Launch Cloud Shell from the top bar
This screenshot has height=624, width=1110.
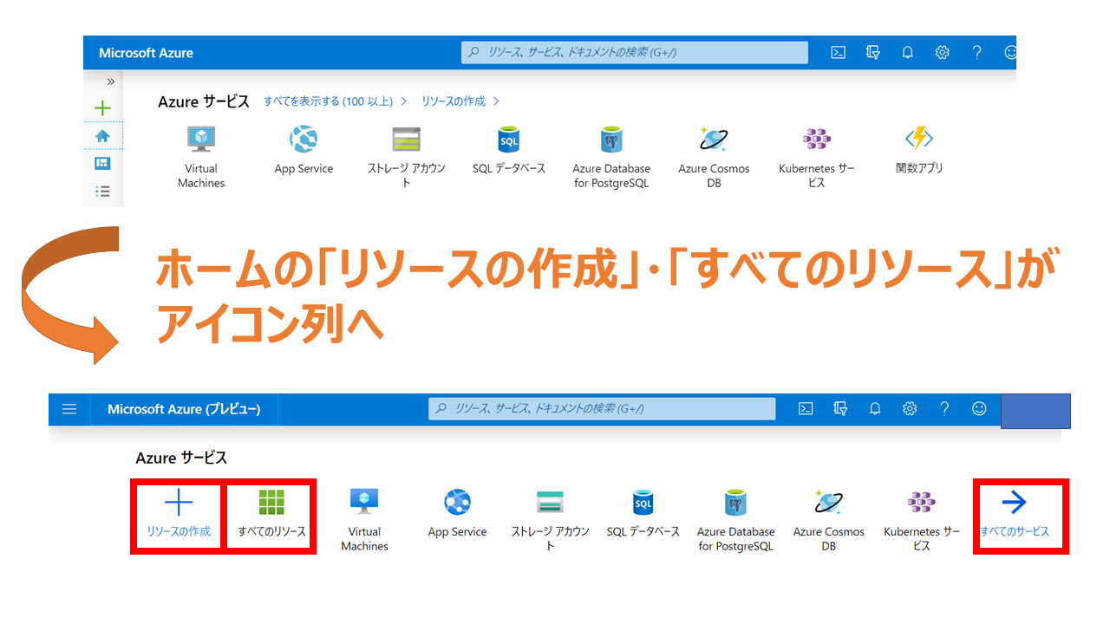[838, 52]
